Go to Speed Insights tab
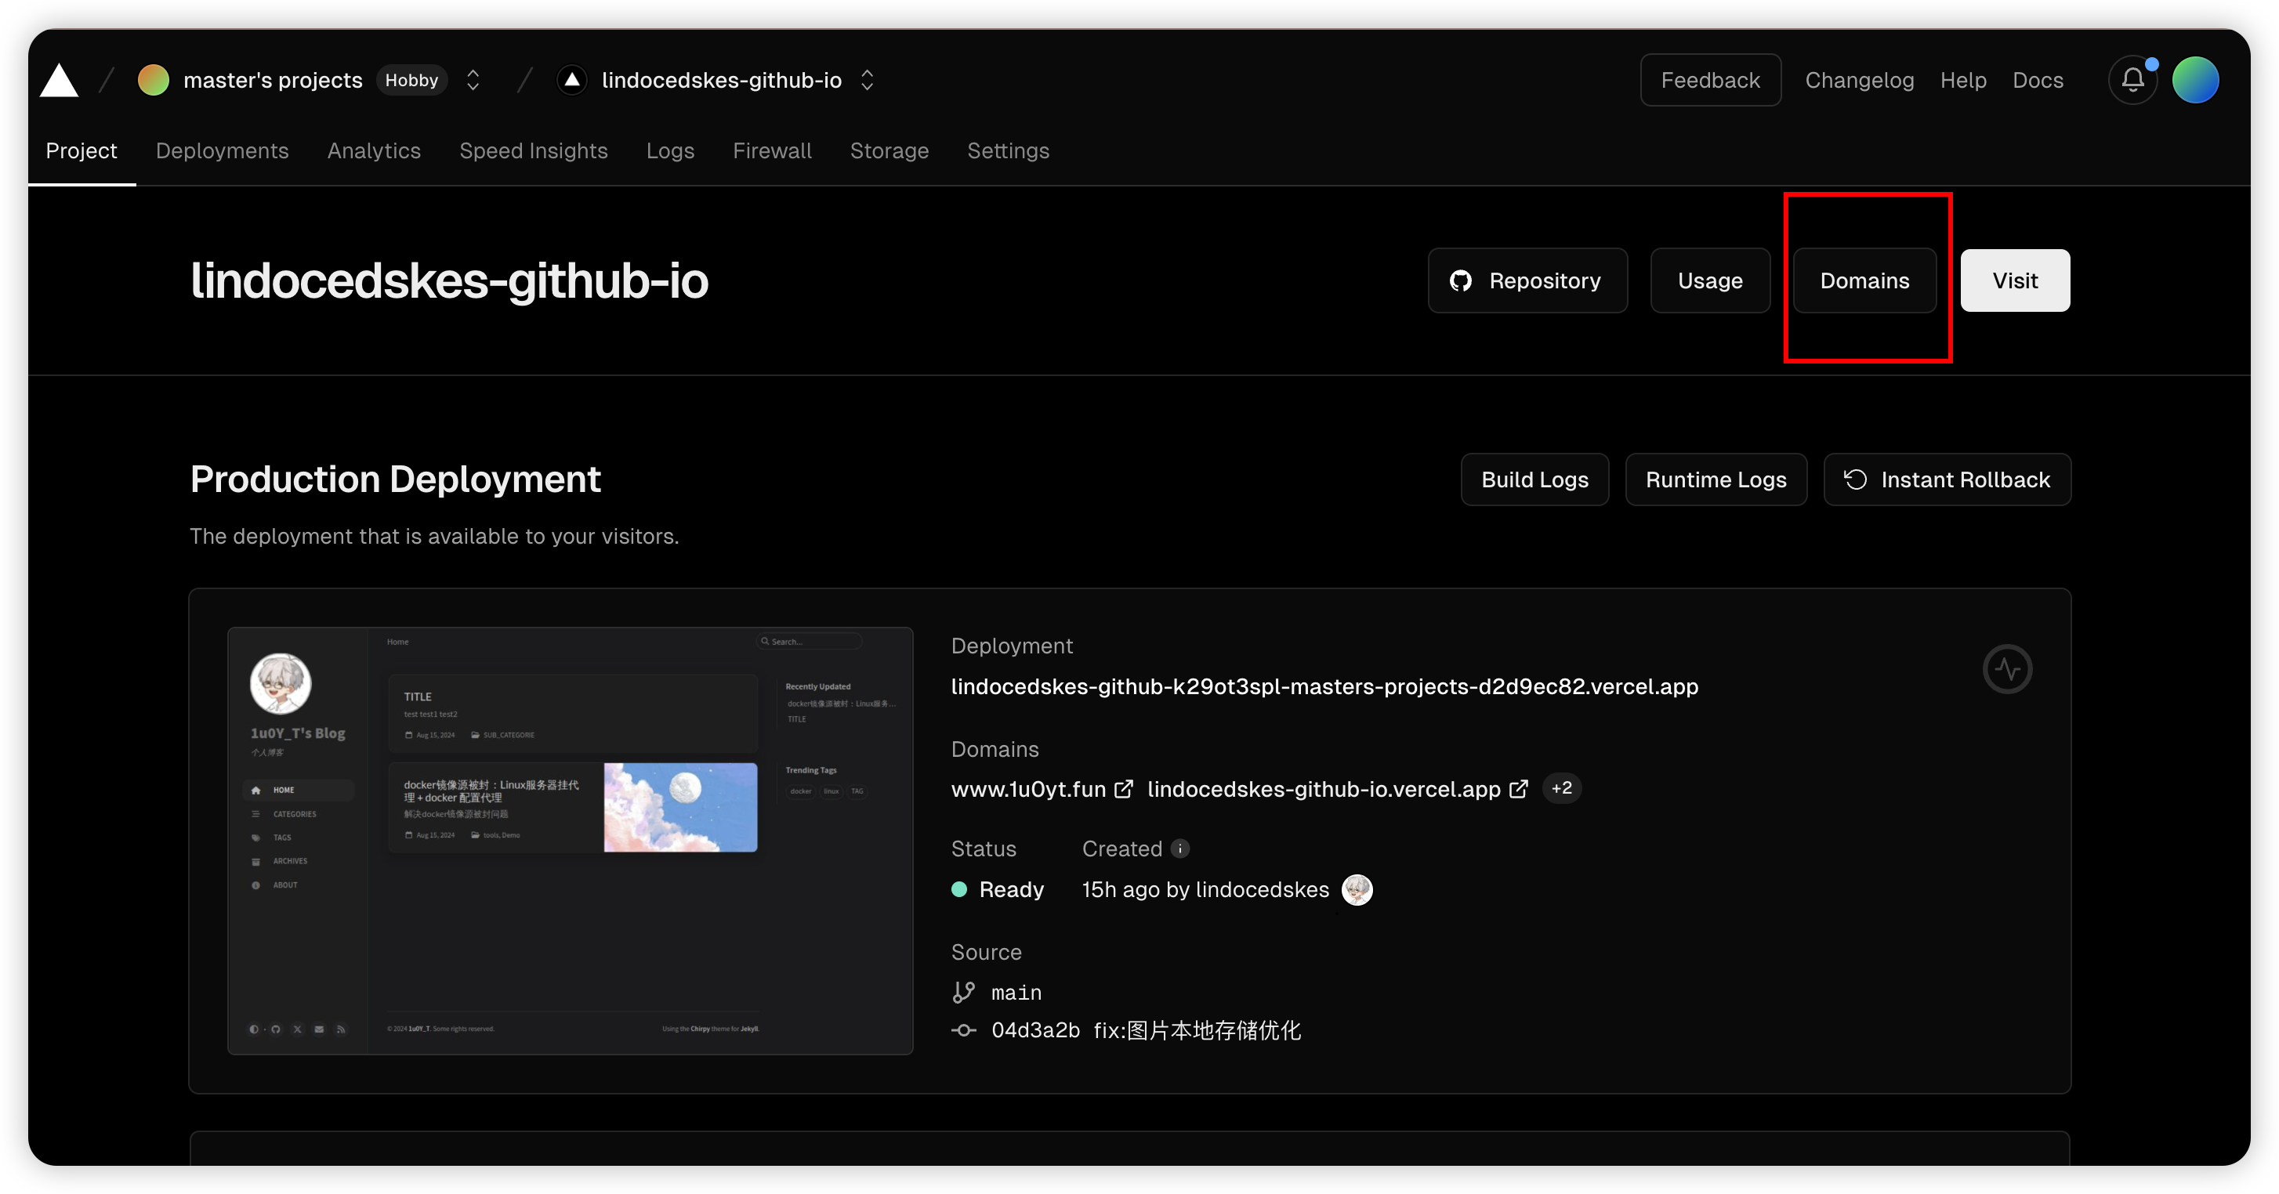This screenshot has width=2279, height=1194. (x=534, y=151)
